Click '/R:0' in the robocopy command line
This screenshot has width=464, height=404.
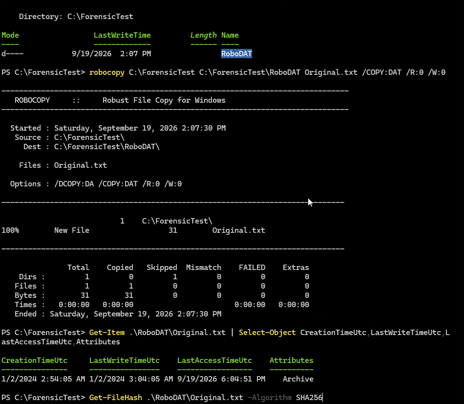tap(415, 72)
